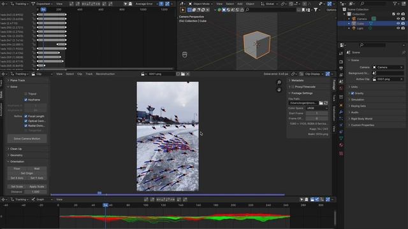Click Solve Camera Motion button
Screen dimensions: 408x229
coord(27,139)
